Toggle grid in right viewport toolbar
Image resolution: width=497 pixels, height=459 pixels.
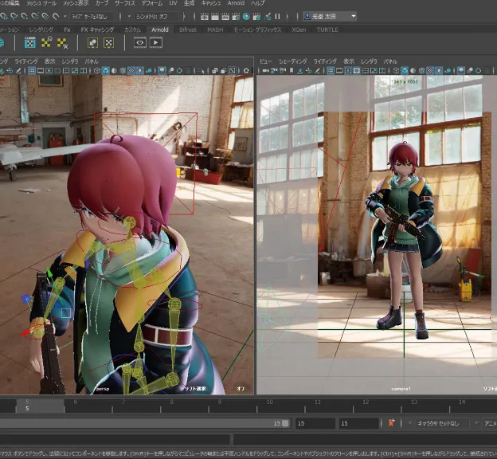[331, 71]
